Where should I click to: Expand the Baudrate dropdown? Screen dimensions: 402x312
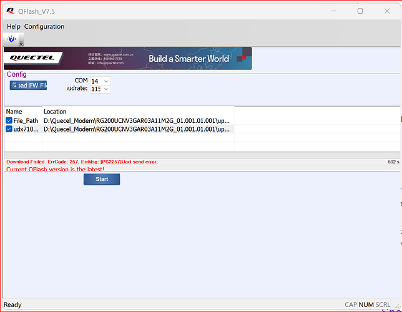click(x=105, y=89)
